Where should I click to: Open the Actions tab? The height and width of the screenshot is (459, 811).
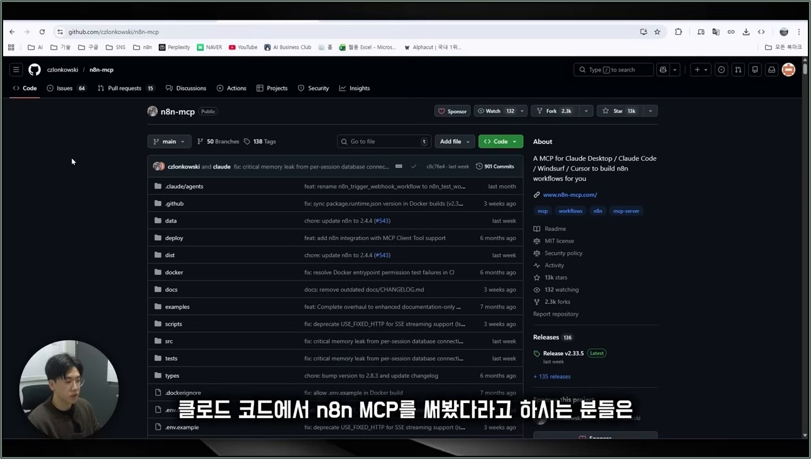(x=231, y=89)
